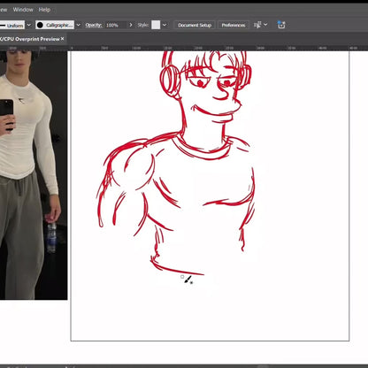Open the Preferences button
Screen dimensions: 368x368
point(234,25)
